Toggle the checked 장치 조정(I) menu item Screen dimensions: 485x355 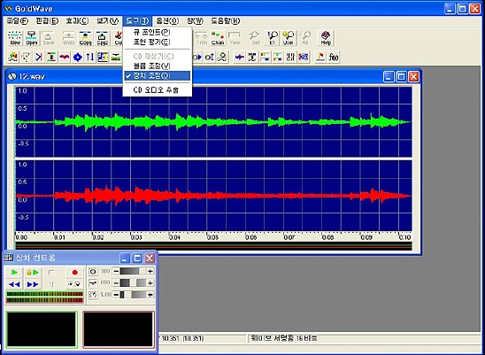click(x=158, y=75)
